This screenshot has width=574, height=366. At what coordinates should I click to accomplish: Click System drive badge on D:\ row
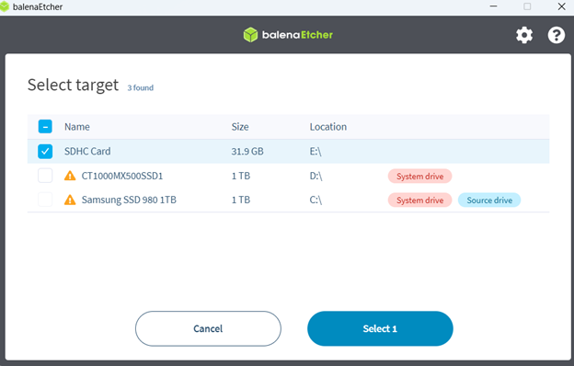click(x=419, y=177)
